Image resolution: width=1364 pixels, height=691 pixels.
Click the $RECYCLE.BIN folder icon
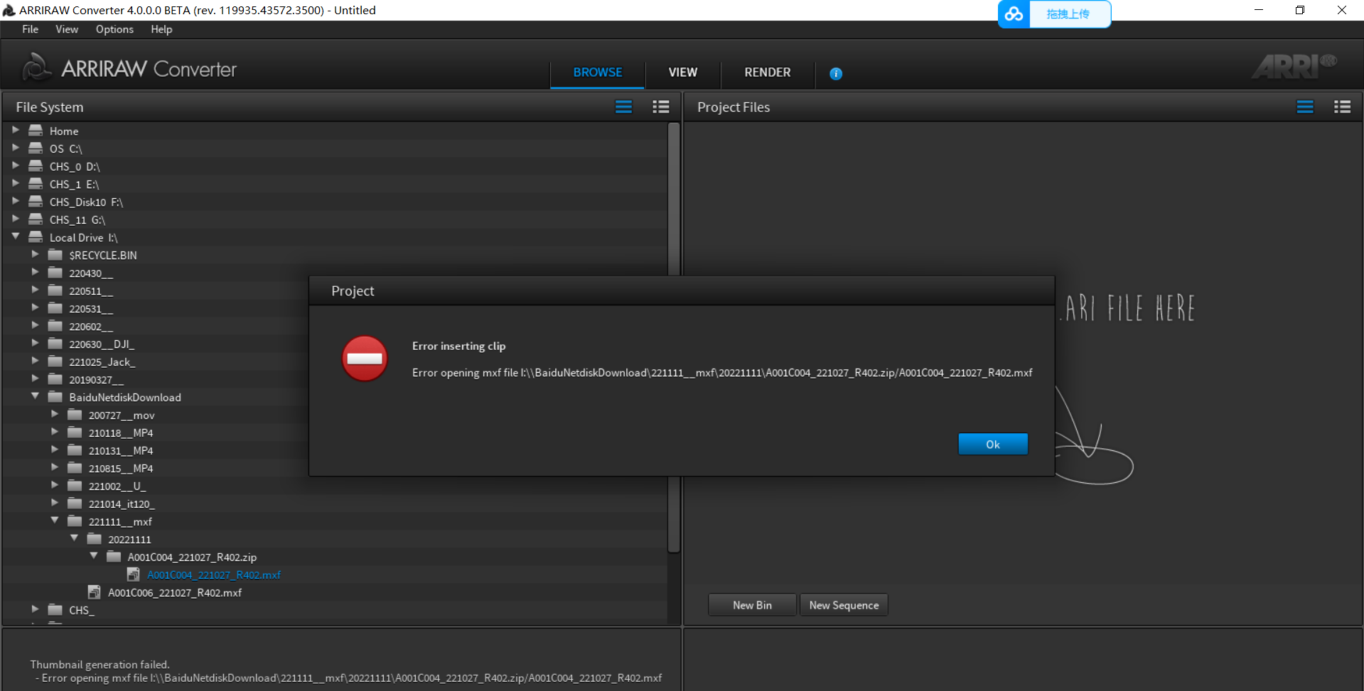pos(55,254)
